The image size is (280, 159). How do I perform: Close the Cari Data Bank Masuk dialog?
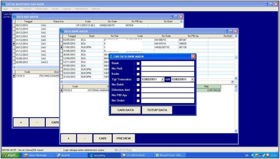[x=193, y=56]
